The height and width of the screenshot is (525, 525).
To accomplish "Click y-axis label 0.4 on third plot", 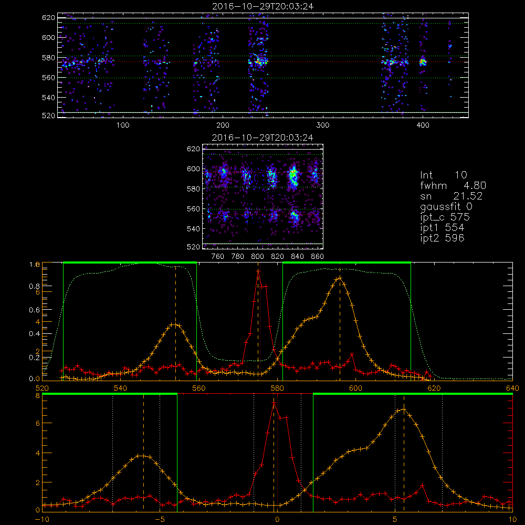I will [35, 334].
